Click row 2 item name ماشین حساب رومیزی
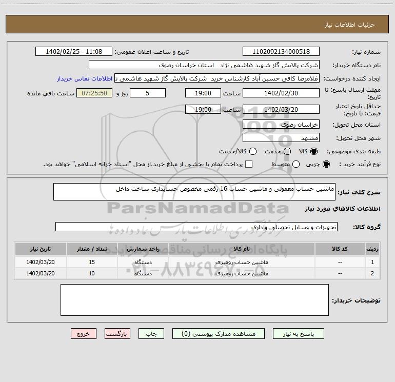 [242, 273]
